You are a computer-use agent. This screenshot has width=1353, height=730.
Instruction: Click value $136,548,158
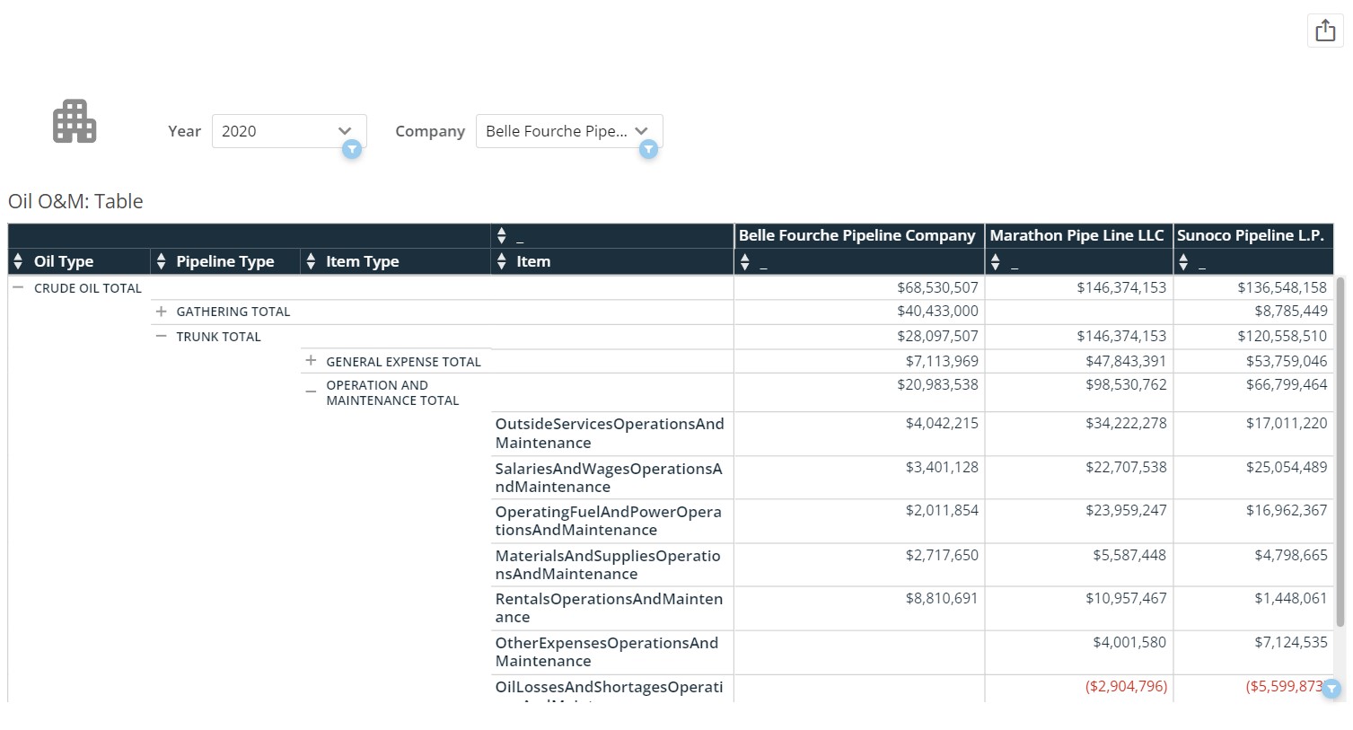[1282, 287]
